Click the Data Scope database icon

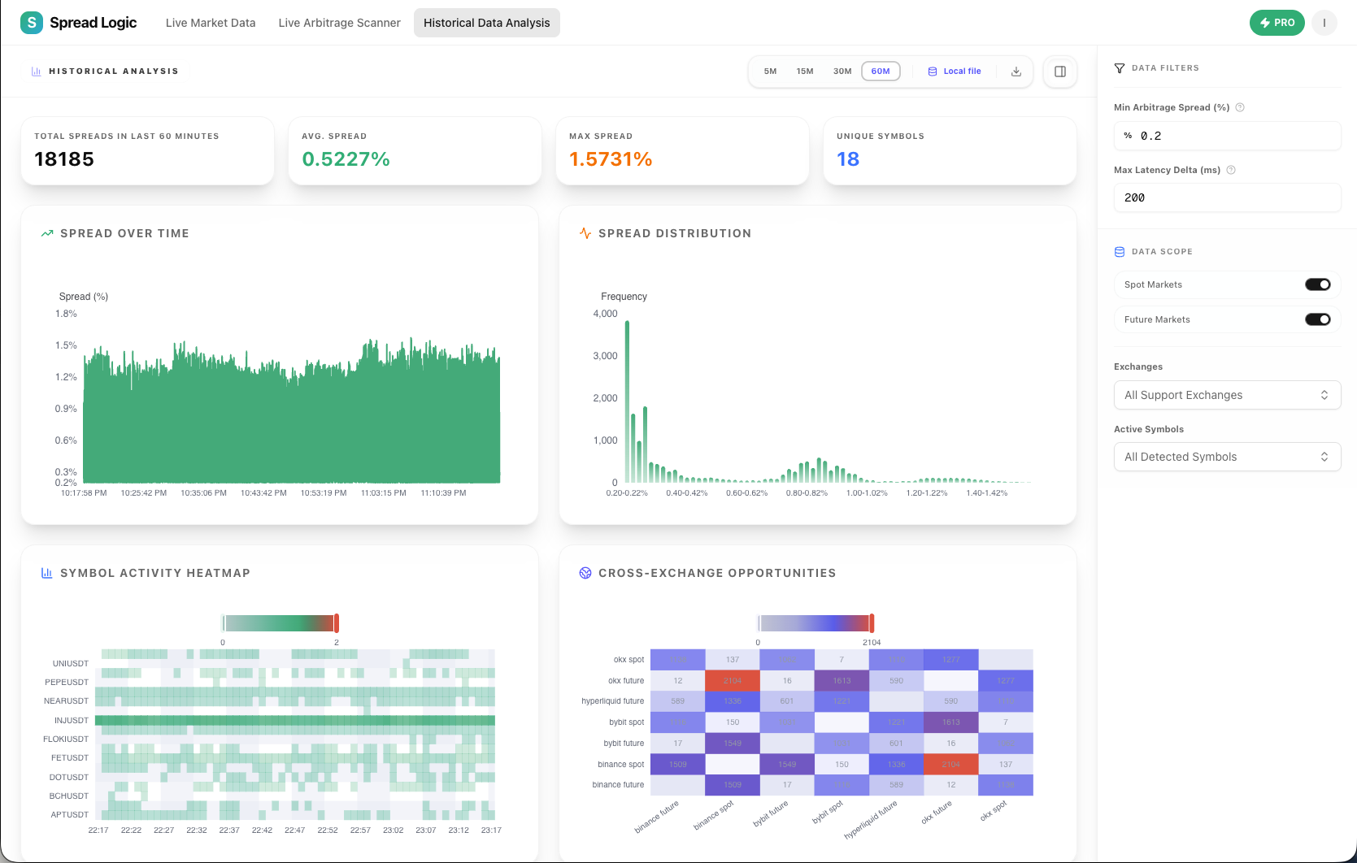pyautogui.click(x=1120, y=251)
